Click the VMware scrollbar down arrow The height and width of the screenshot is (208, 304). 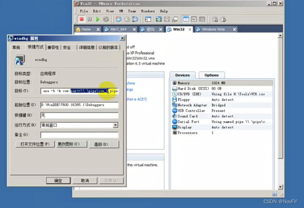click(x=280, y=187)
